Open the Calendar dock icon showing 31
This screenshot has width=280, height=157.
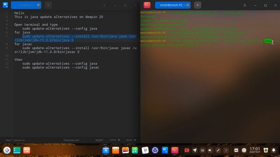point(145,150)
